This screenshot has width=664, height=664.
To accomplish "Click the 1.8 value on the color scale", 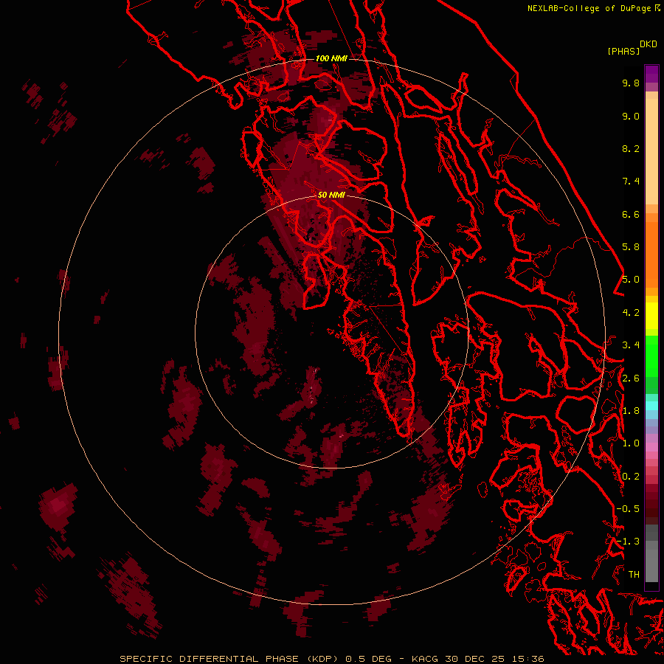I will [x=631, y=411].
